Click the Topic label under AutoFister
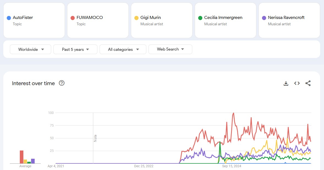The height and width of the screenshot is (170, 324). pos(17,24)
